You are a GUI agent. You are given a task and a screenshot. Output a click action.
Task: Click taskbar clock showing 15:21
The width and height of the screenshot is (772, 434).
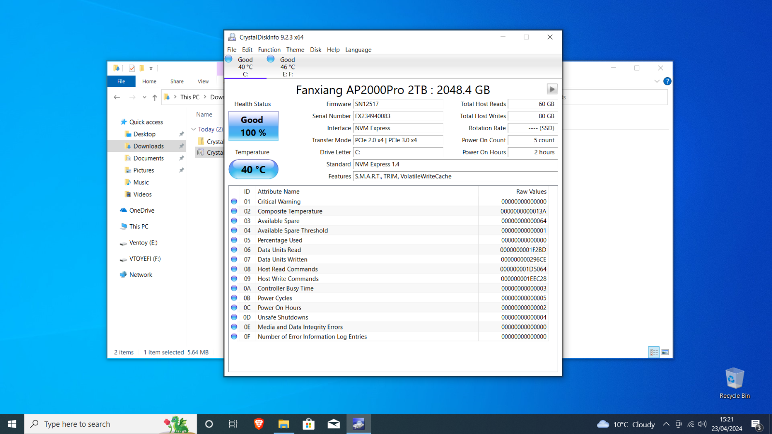(727, 424)
